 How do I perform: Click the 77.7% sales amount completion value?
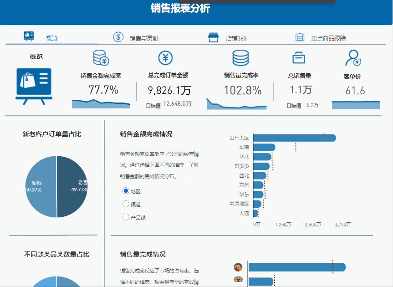(103, 90)
